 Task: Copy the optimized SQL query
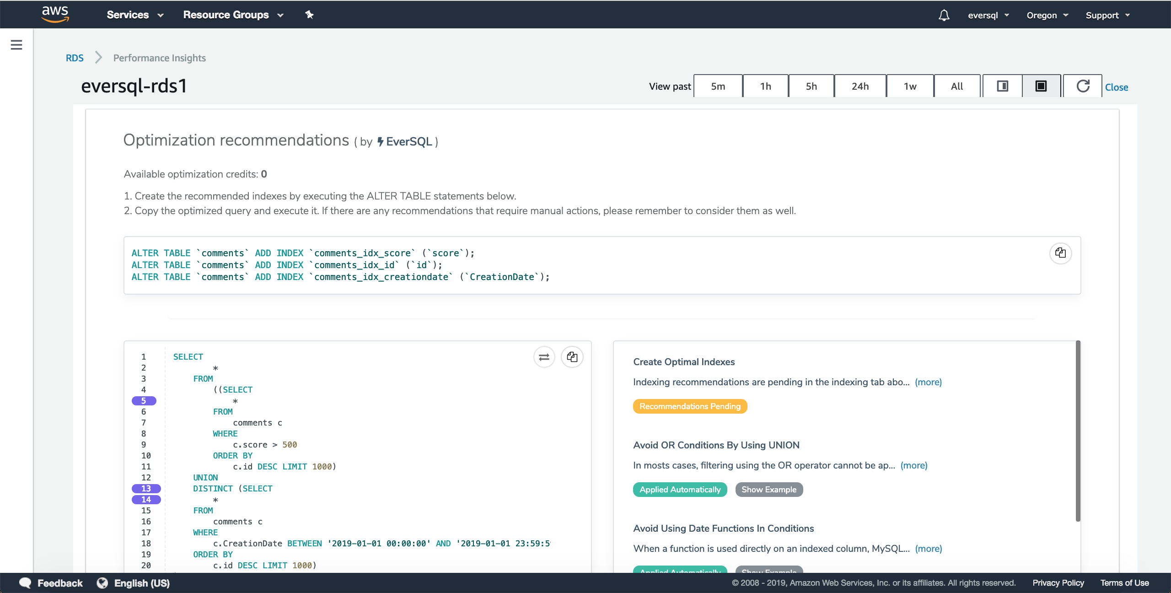pos(572,357)
